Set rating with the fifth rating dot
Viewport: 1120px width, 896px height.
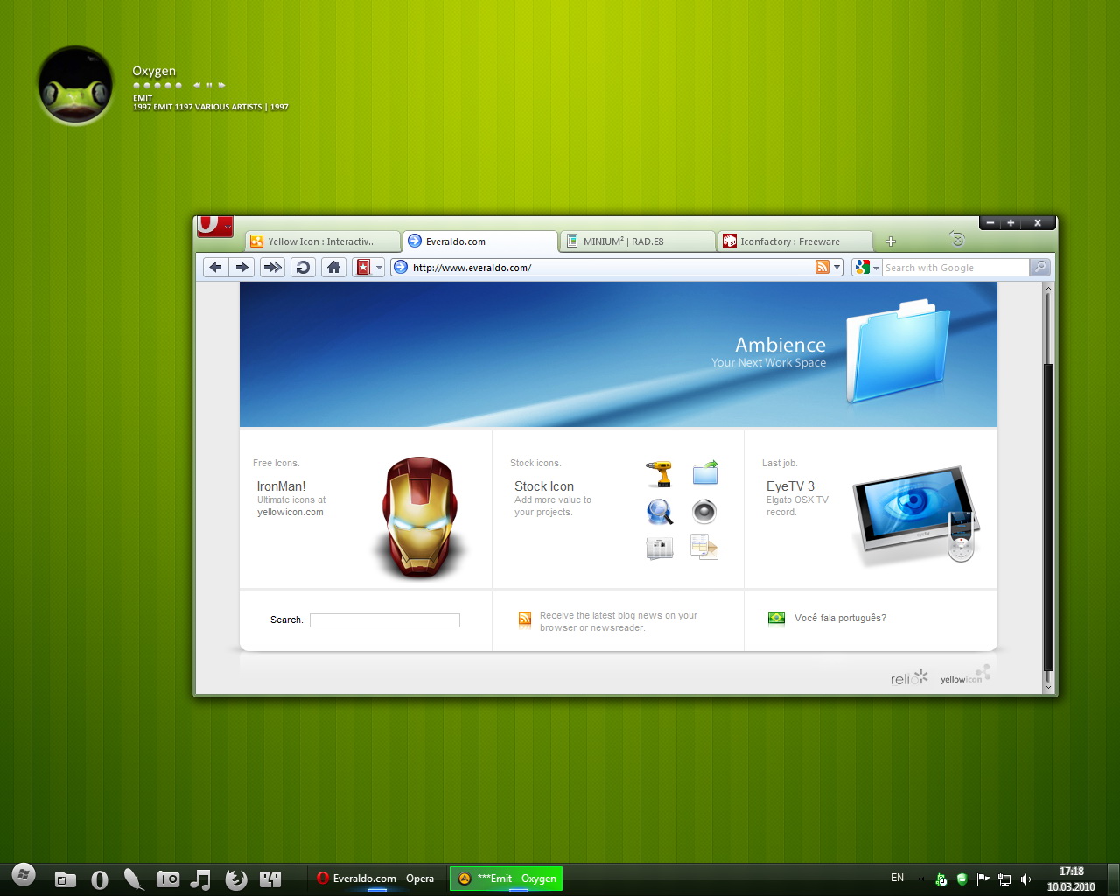pos(178,85)
